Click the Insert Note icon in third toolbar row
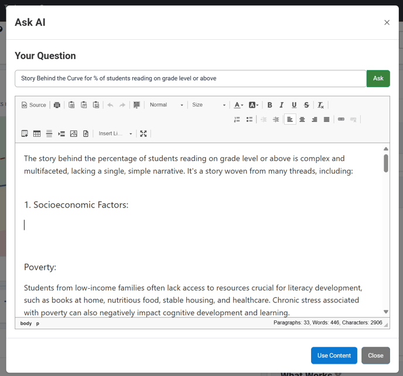The image size is (403, 376). pyautogui.click(x=25, y=134)
